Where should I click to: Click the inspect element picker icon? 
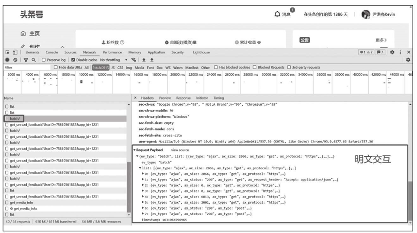coord(7,52)
